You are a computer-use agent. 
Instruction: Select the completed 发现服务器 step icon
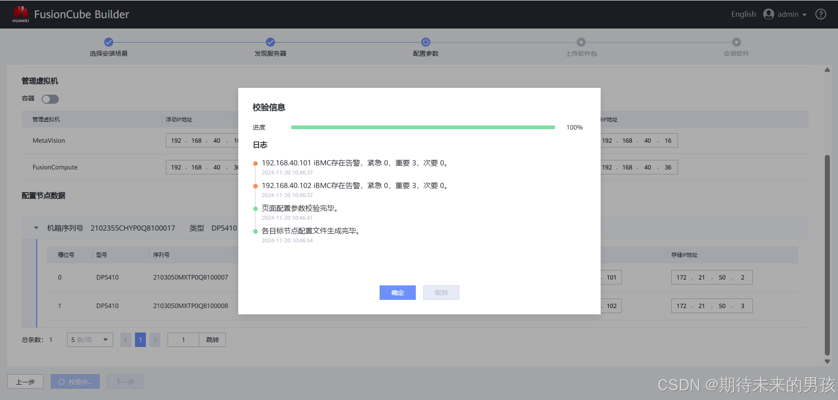tap(270, 42)
